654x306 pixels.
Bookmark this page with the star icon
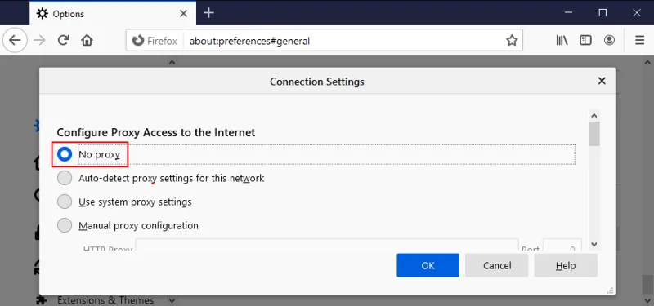512,40
